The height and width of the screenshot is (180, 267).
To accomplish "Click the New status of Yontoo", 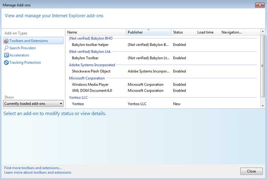I will tap(177, 104).
